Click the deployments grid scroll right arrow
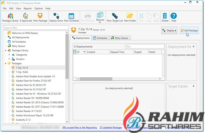205x133 pixels. (160, 79)
